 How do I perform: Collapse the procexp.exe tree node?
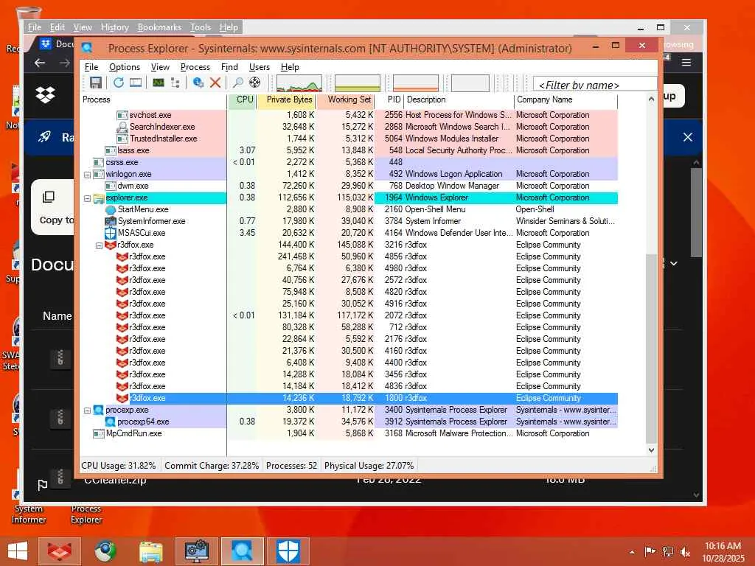pyautogui.click(x=87, y=410)
